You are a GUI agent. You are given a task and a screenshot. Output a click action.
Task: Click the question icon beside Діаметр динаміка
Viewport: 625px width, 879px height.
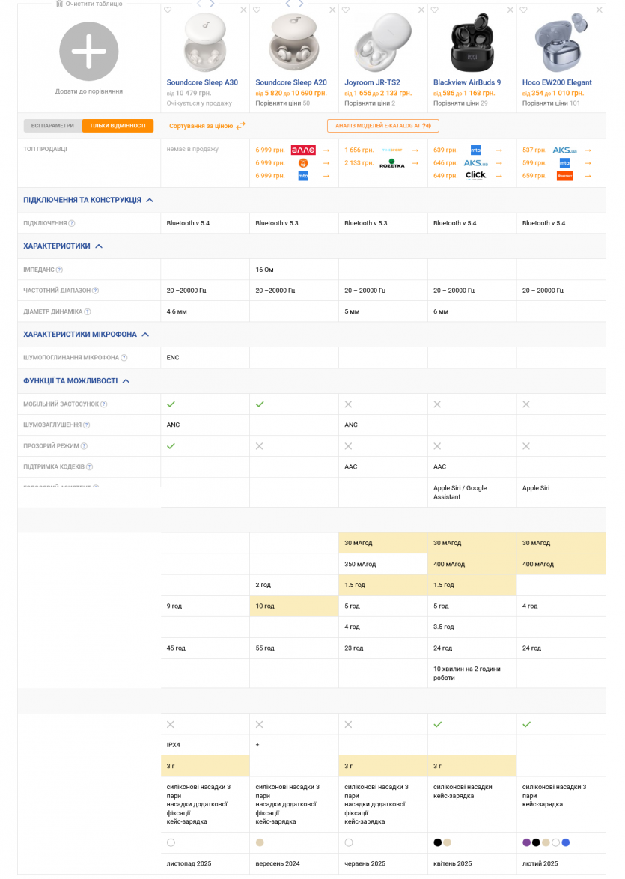point(88,311)
